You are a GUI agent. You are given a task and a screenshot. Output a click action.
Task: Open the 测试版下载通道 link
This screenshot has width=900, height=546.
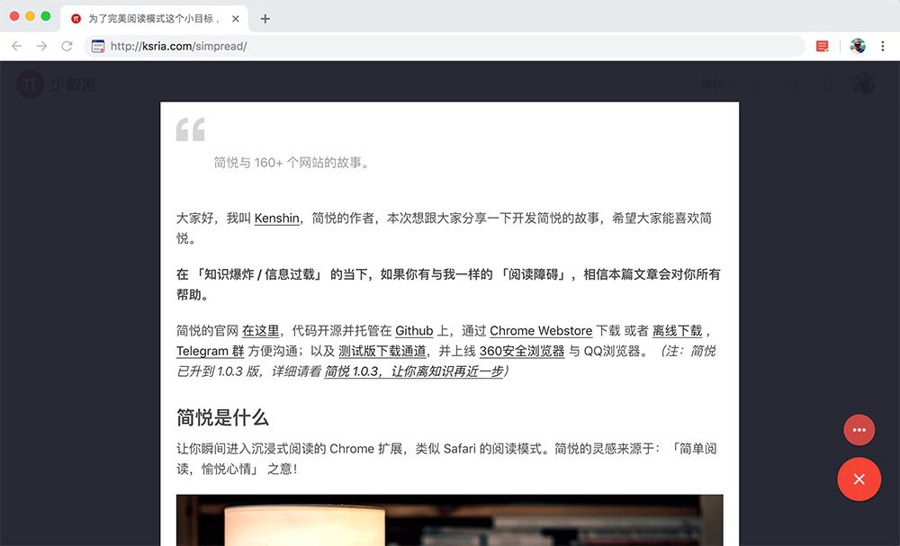click(382, 351)
